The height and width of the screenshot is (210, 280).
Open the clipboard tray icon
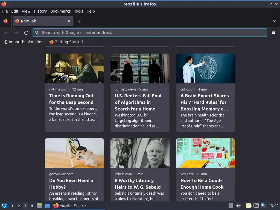pyautogui.click(x=249, y=206)
